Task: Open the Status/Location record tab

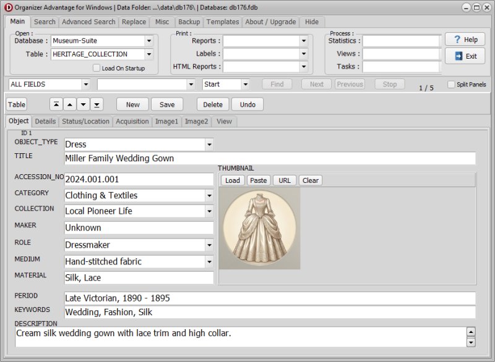Action: point(85,121)
